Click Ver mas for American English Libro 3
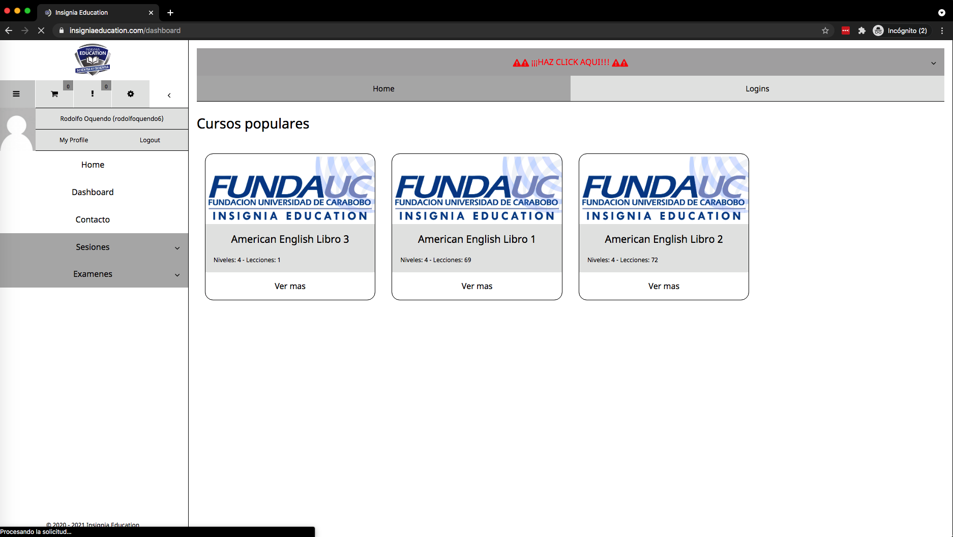 (290, 286)
